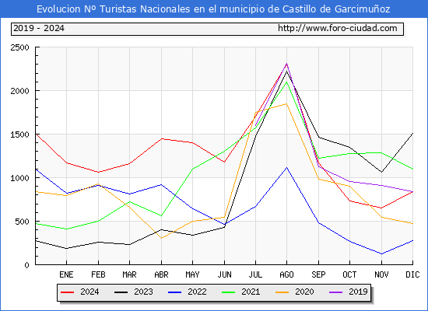Select the 2020 legend label
This screenshot has height=311, width=428.
pos(304,292)
